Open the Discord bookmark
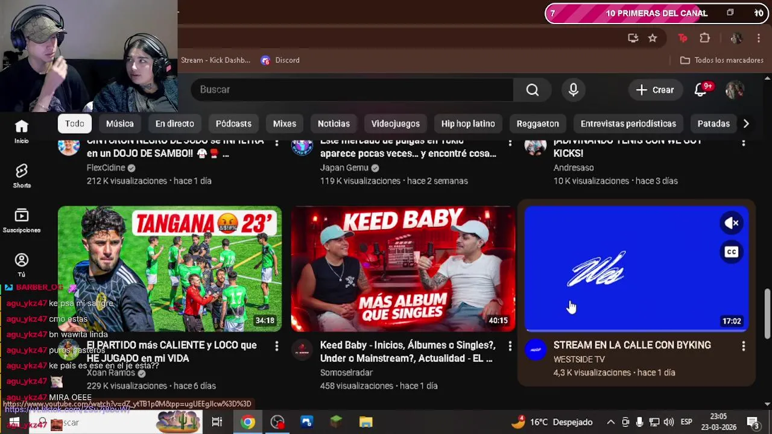The height and width of the screenshot is (434, 772). click(280, 60)
